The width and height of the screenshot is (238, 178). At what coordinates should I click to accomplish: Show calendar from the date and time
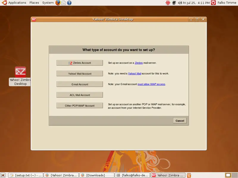(196, 3)
